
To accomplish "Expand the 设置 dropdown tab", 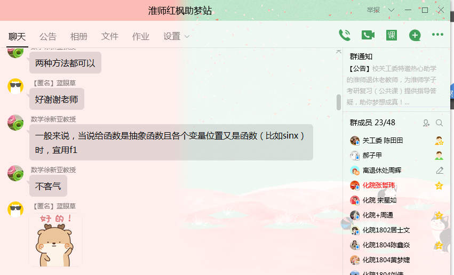I will [x=176, y=36].
